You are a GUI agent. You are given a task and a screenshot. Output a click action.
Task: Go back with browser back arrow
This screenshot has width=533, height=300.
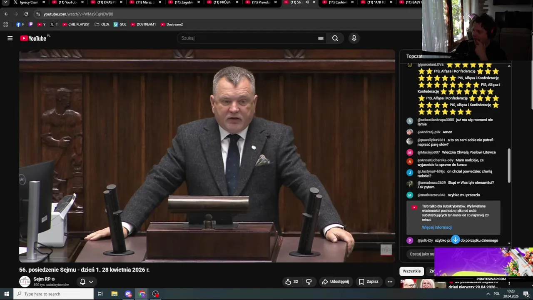[6, 14]
